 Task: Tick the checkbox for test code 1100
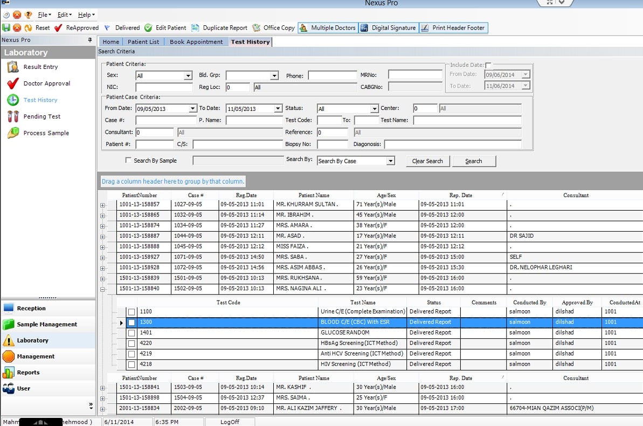tap(131, 312)
